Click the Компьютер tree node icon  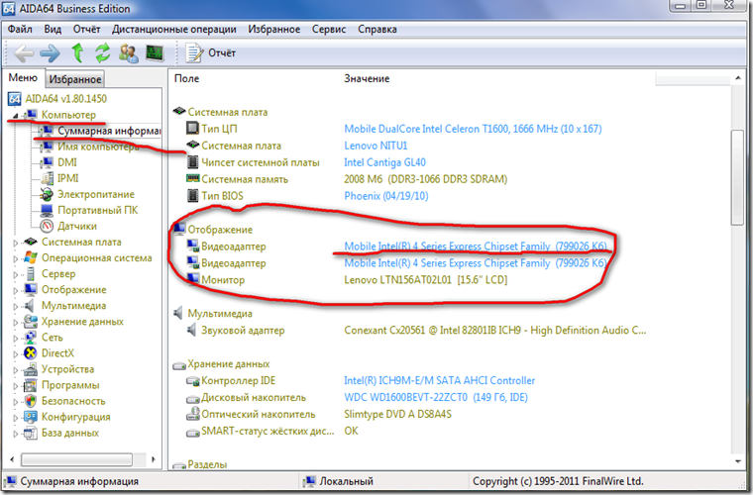coord(32,115)
